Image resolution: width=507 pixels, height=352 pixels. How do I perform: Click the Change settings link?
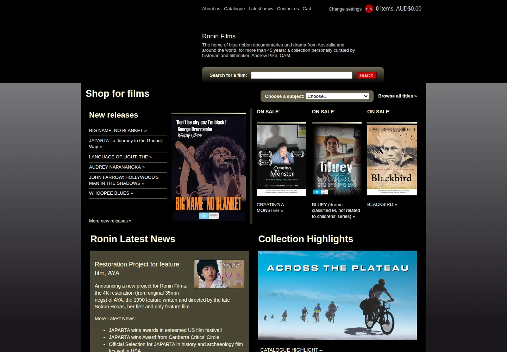click(x=345, y=9)
